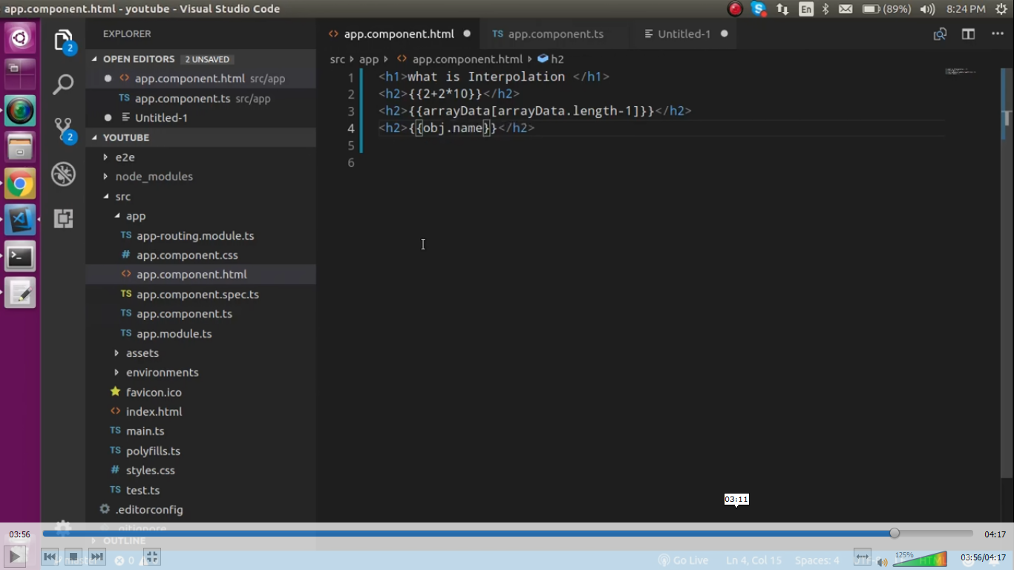This screenshot has width=1014, height=570.
Task: Click the Ubuntu Dash home icon
Action: point(20,38)
